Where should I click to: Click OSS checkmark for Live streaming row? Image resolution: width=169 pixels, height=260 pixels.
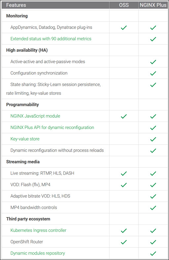(124, 173)
